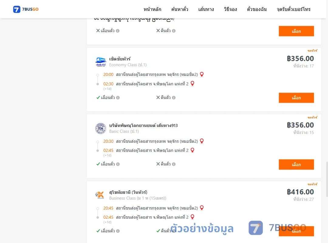Click เชิดชัยทัวร์ company logo
This screenshot has height=243, width=328.
[x=101, y=62]
